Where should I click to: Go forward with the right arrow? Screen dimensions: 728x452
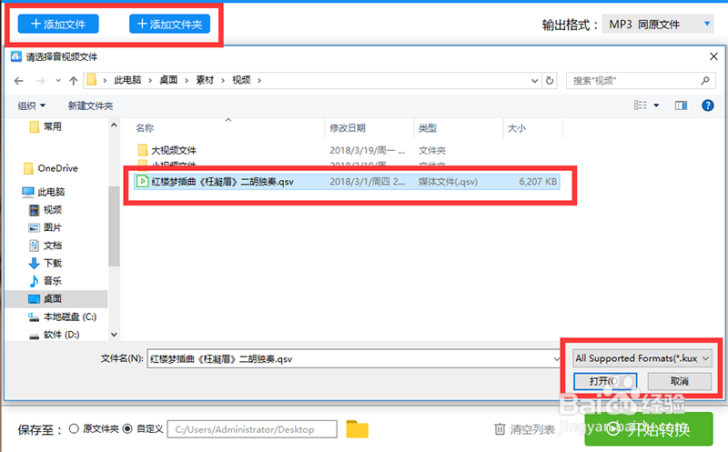pos(41,81)
